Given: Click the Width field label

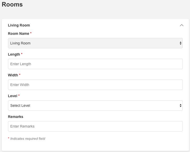Looking at the screenshot, I should point(13,75).
